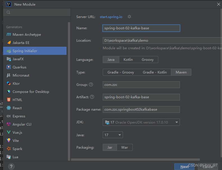
Task: Click the horizontal scrollbar of the form
Action: [135, 160]
